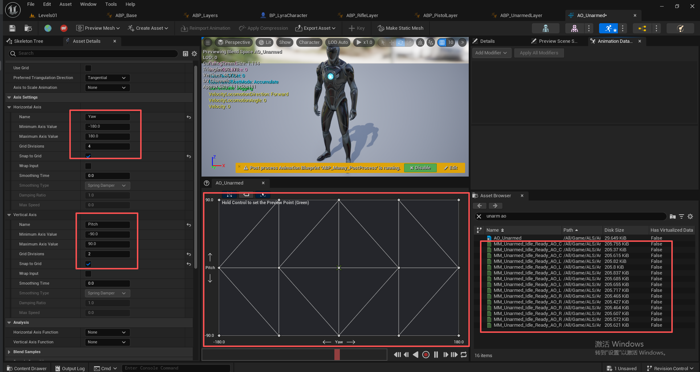Click the Make Static Mesh button
Screen dimensions: 700x372
click(400, 28)
